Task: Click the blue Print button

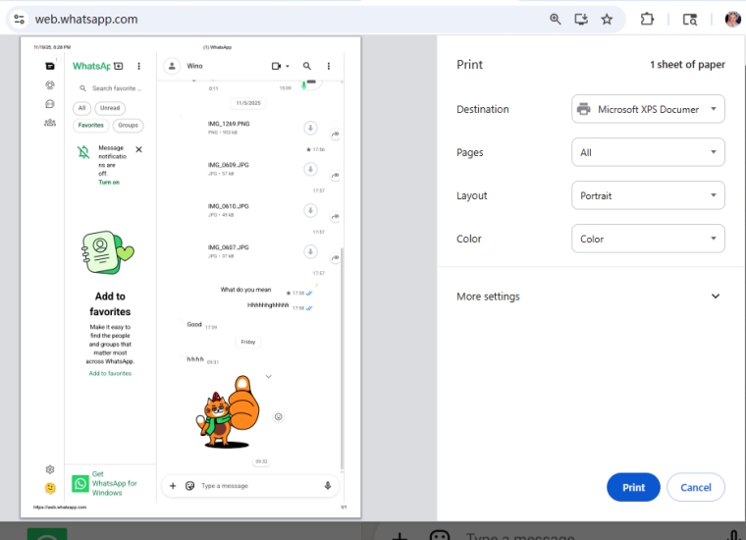Action: (x=633, y=487)
